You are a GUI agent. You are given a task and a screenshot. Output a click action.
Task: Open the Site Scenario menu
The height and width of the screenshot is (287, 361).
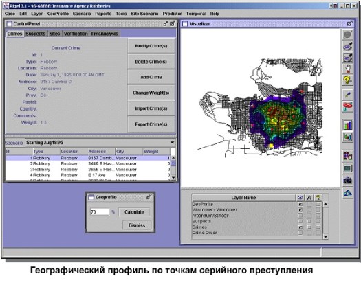point(144,14)
